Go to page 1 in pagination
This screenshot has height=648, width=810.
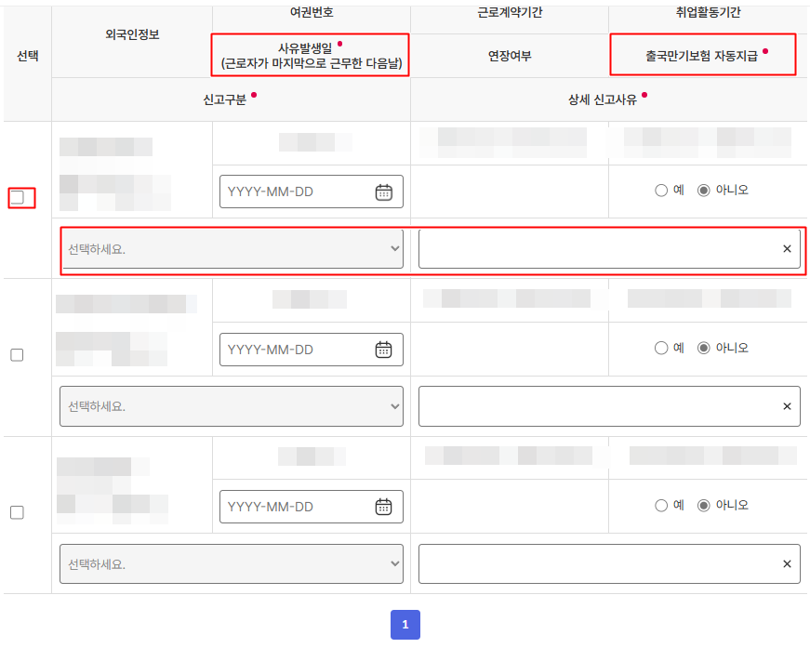point(405,625)
